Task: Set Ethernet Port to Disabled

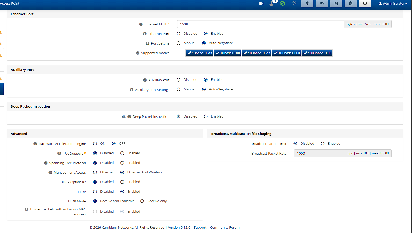Action: tap(178, 34)
